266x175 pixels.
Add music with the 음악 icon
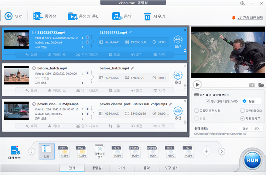tap(117, 16)
